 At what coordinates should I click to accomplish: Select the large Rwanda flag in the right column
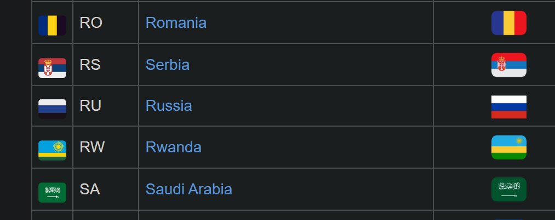point(508,147)
